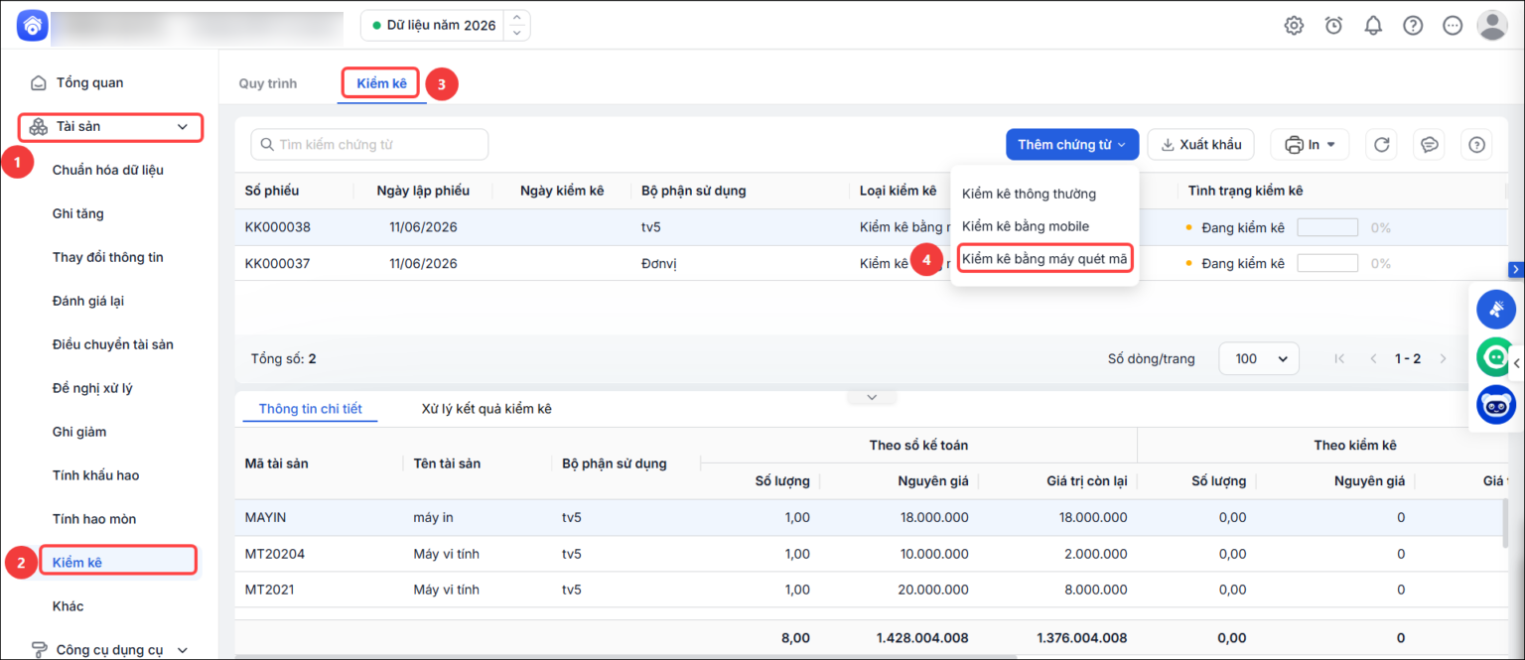Open the settings gear icon
The width and height of the screenshot is (1525, 660).
click(1294, 26)
